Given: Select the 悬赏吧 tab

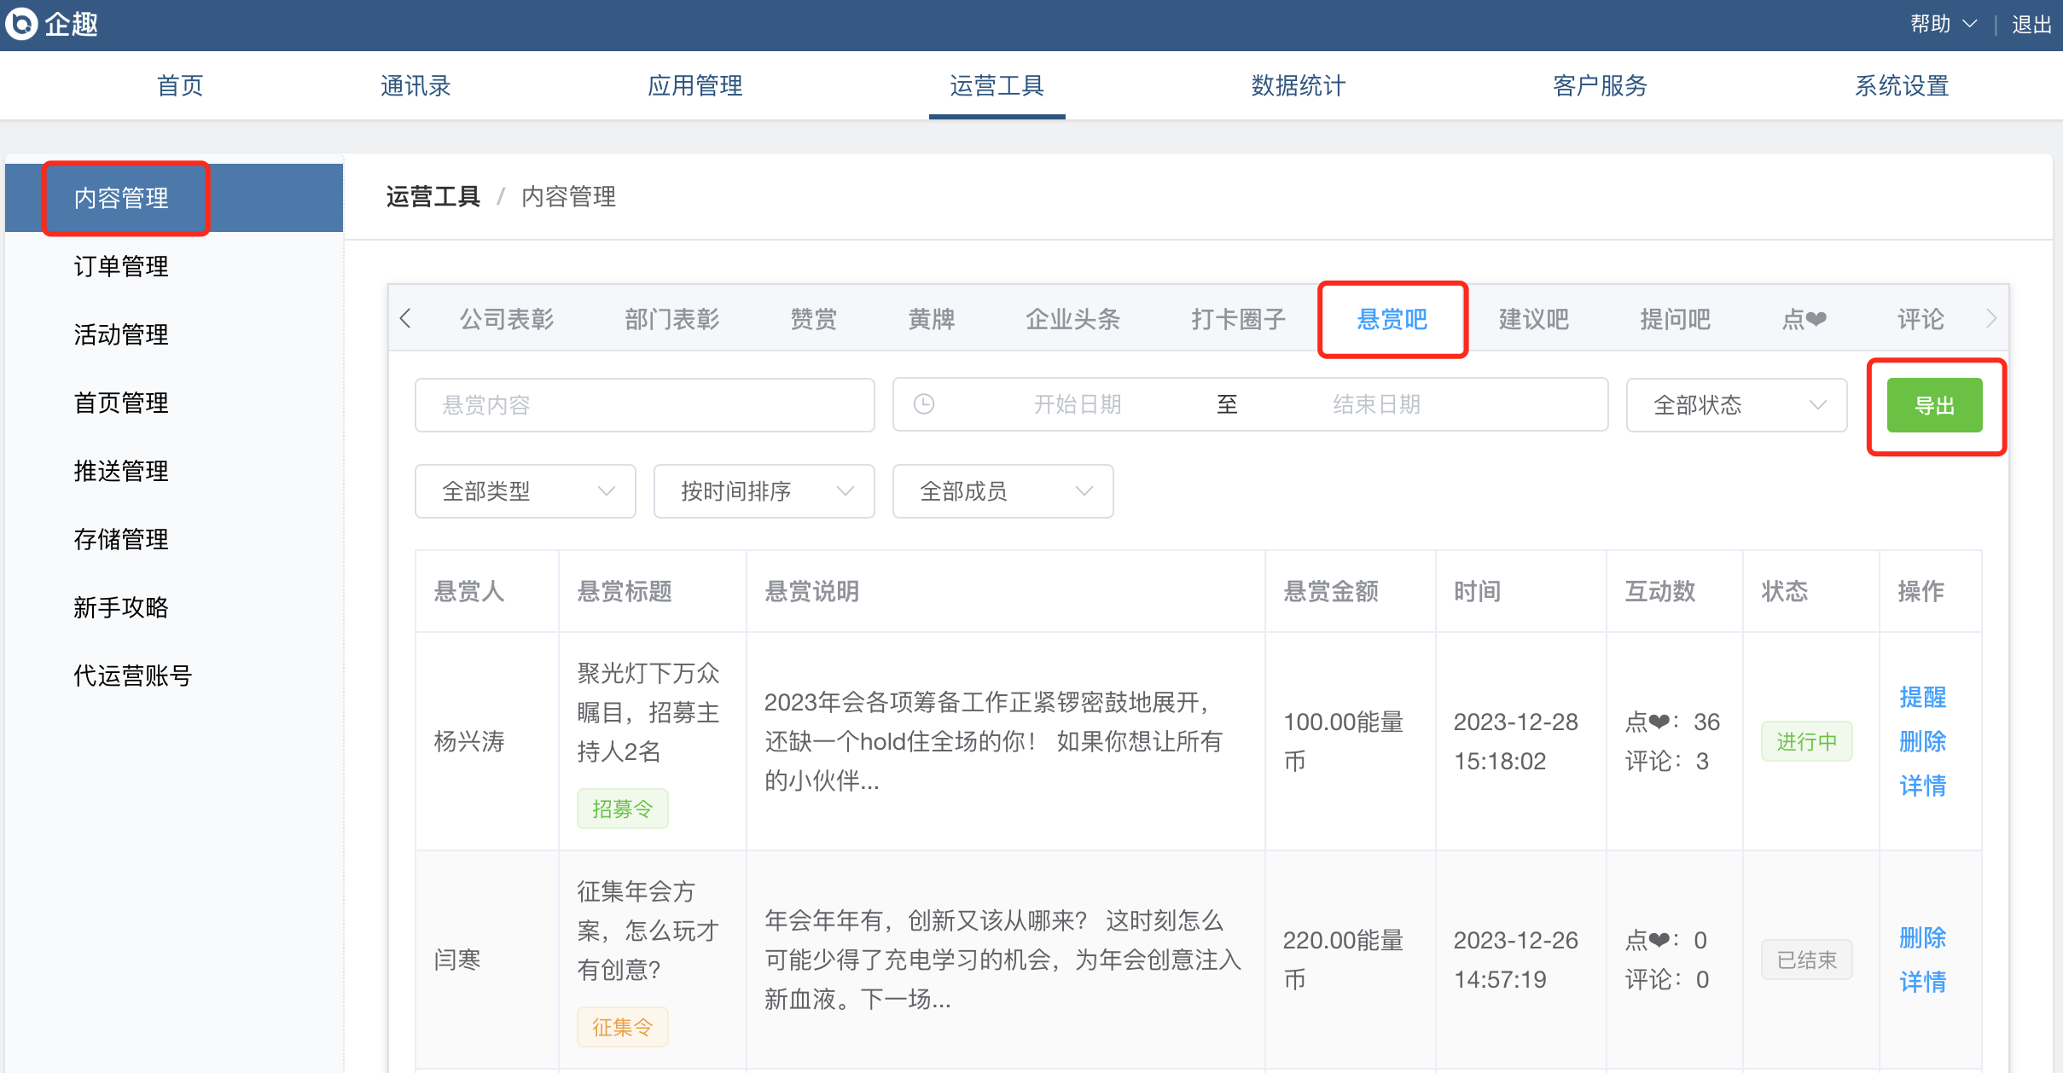Looking at the screenshot, I should click(1392, 319).
